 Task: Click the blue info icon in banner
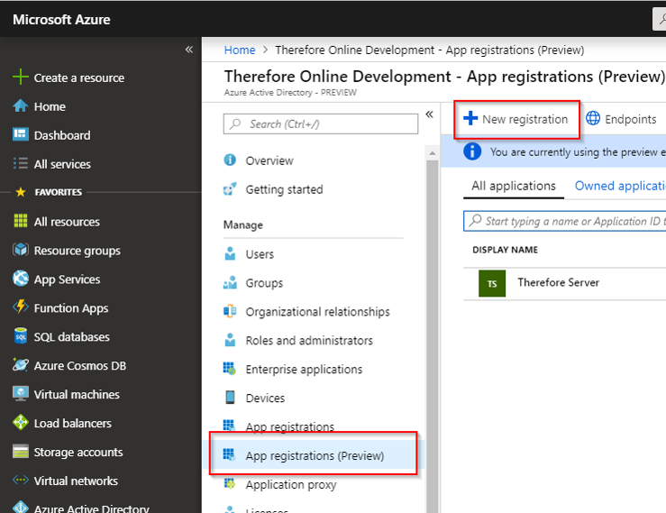point(472,151)
